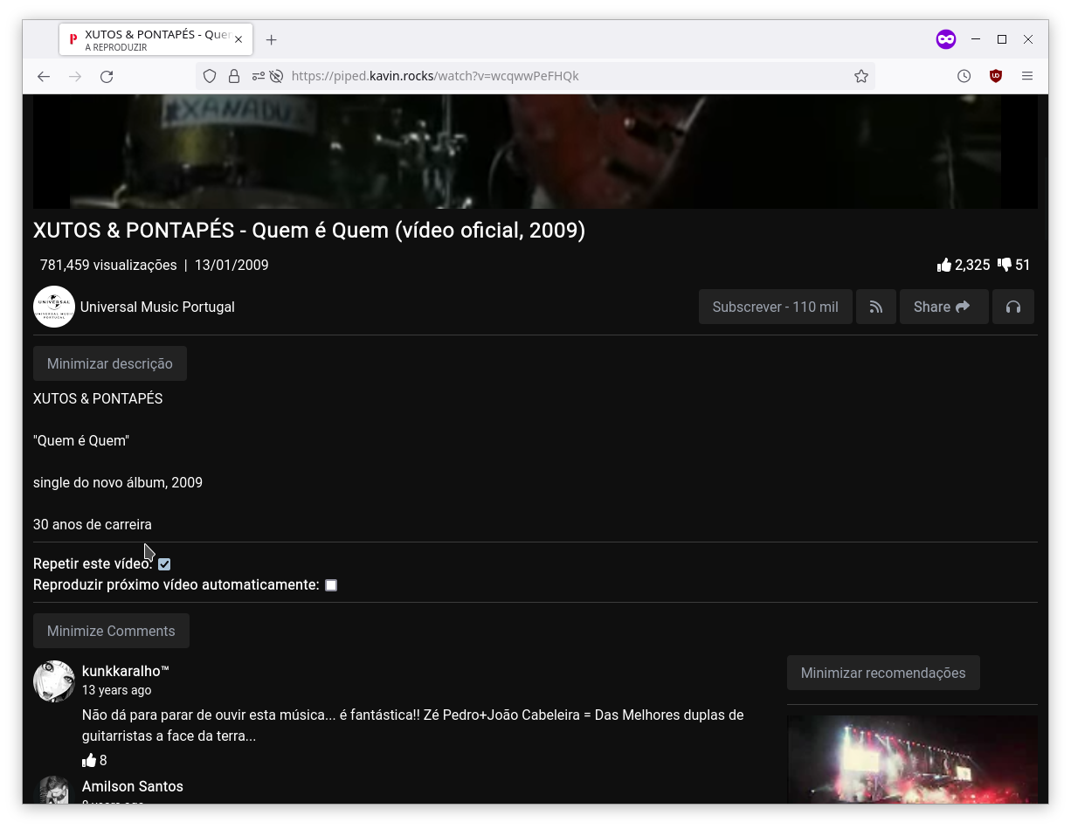
Task: Select the XUTOS & PONTAPÉS browser tab
Action: (x=156, y=40)
